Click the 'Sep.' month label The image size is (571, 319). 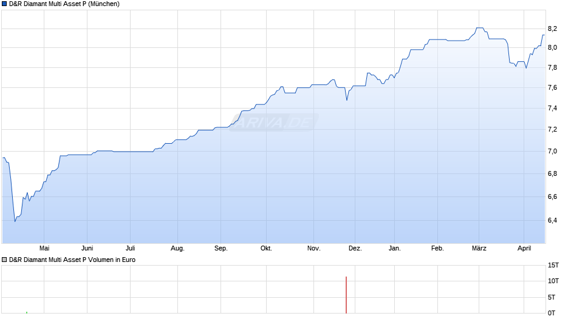[221, 249]
